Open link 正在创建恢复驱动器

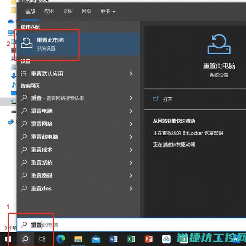(x=174, y=145)
